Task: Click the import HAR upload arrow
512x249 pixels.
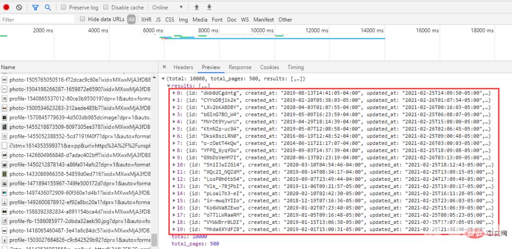Action: point(197,8)
